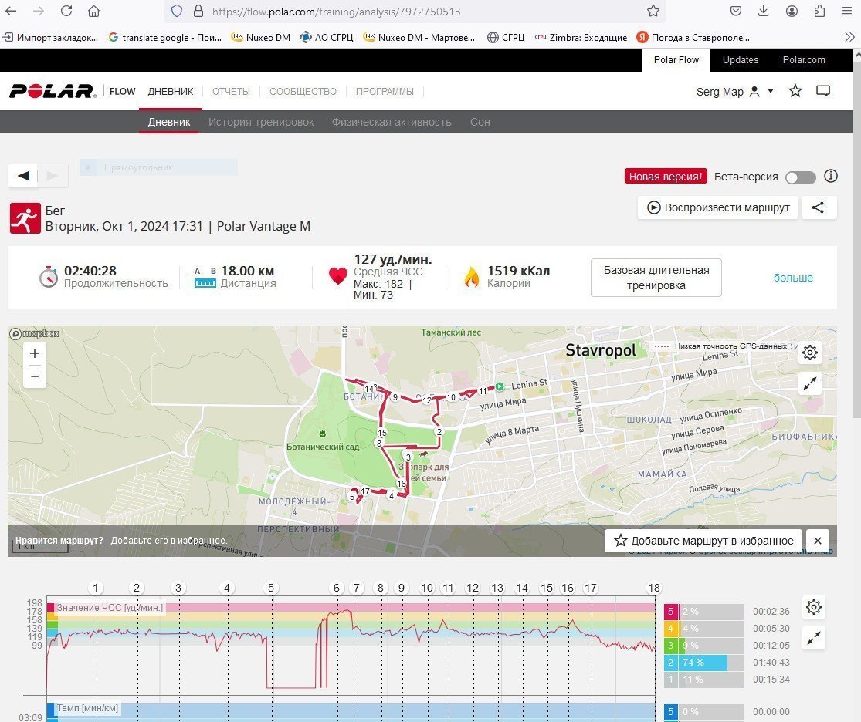Open browser home page icon
The width and height of the screenshot is (861, 722).
tap(94, 11)
